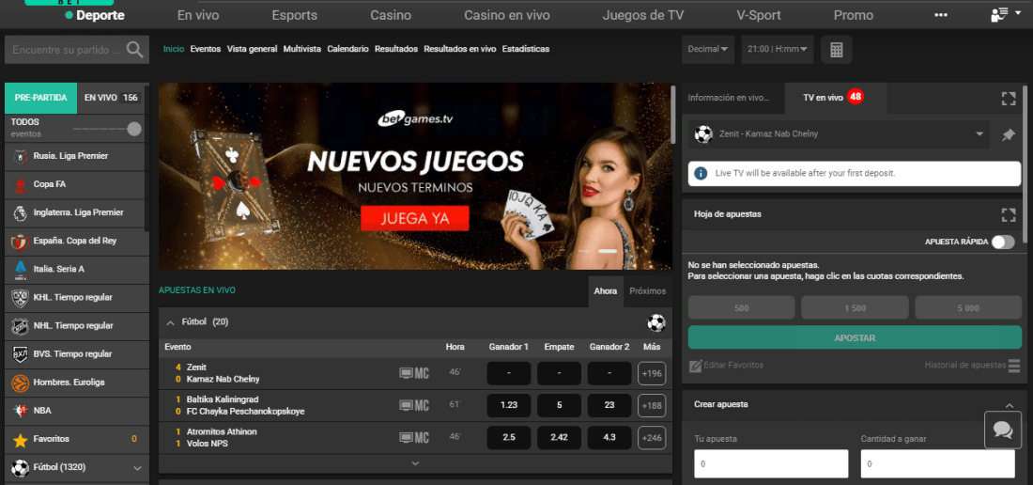Open the Resultados en vivo link
1033x485 pixels.
point(460,49)
